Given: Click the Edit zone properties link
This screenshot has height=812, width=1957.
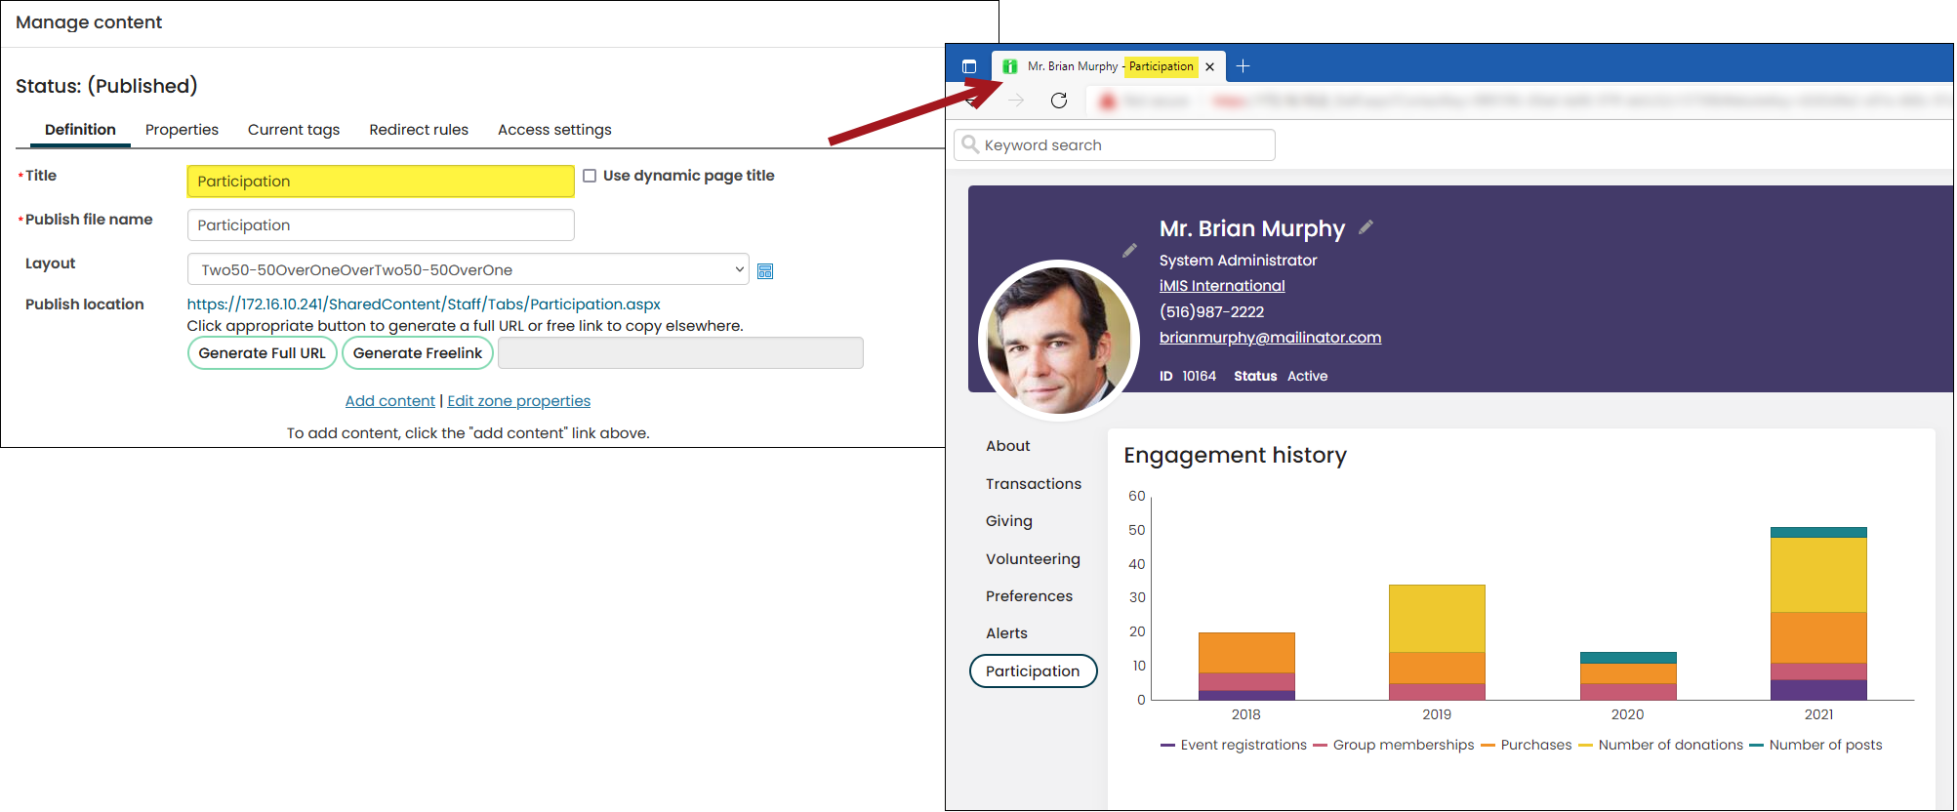Looking at the screenshot, I should tap(518, 401).
